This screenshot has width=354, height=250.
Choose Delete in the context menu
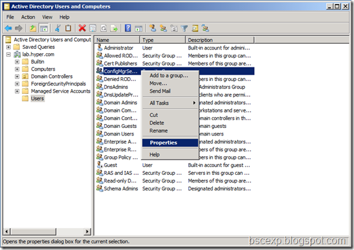170,123
